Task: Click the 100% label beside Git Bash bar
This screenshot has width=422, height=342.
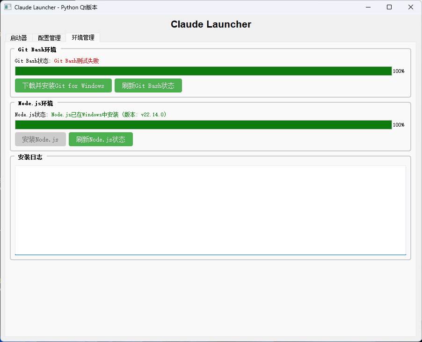Action: (399, 71)
